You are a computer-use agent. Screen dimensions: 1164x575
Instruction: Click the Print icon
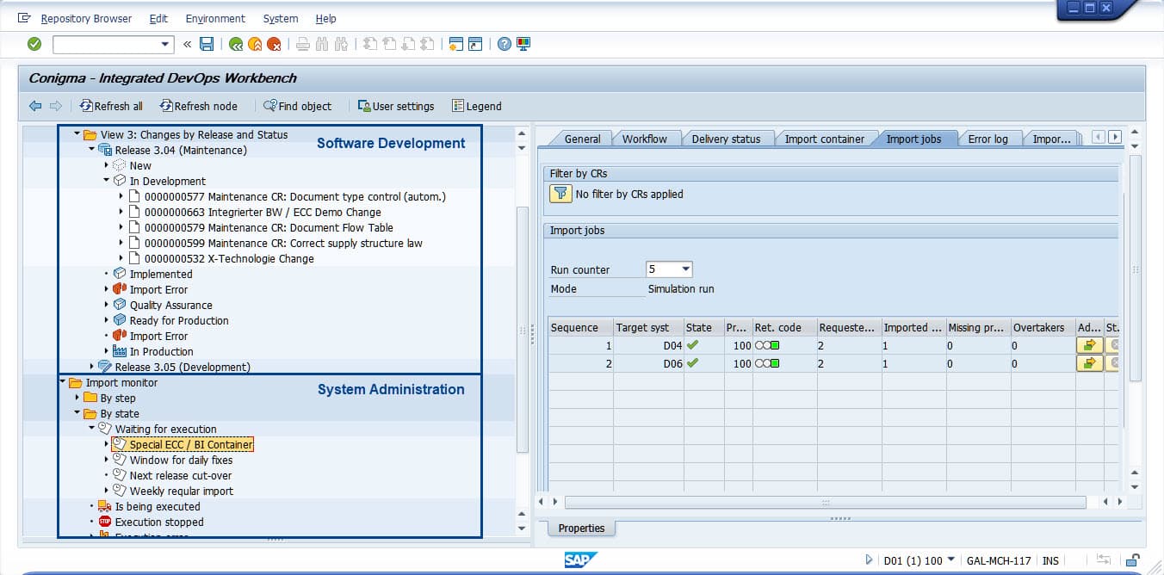[x=302, y=44]
